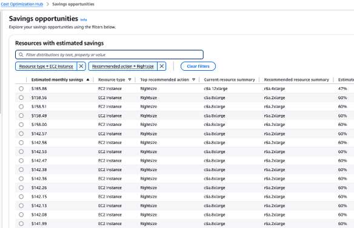Select the radio button for $142.38 row

(21, 170)
